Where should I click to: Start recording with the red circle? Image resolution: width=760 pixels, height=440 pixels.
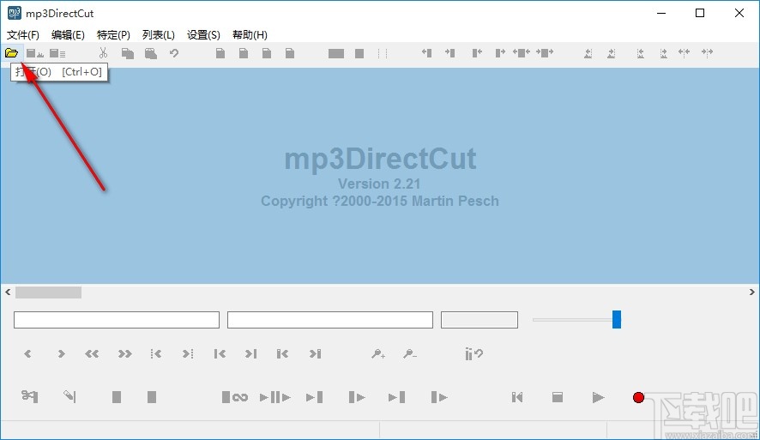638,397
